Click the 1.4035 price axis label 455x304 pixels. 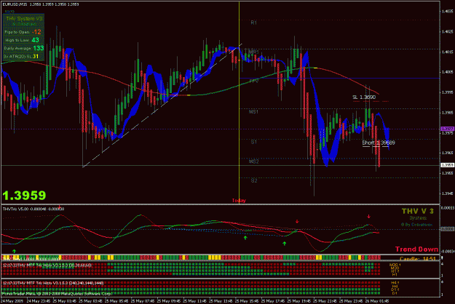click(447, 12)
